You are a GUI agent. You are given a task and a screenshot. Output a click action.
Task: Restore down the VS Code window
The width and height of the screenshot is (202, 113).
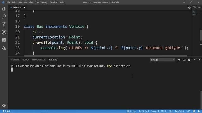coord(191,2)
